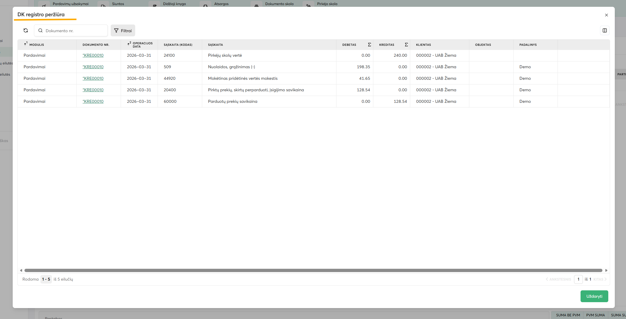Click the scroll right arrow
626x319 pixels.
[606, 270]
